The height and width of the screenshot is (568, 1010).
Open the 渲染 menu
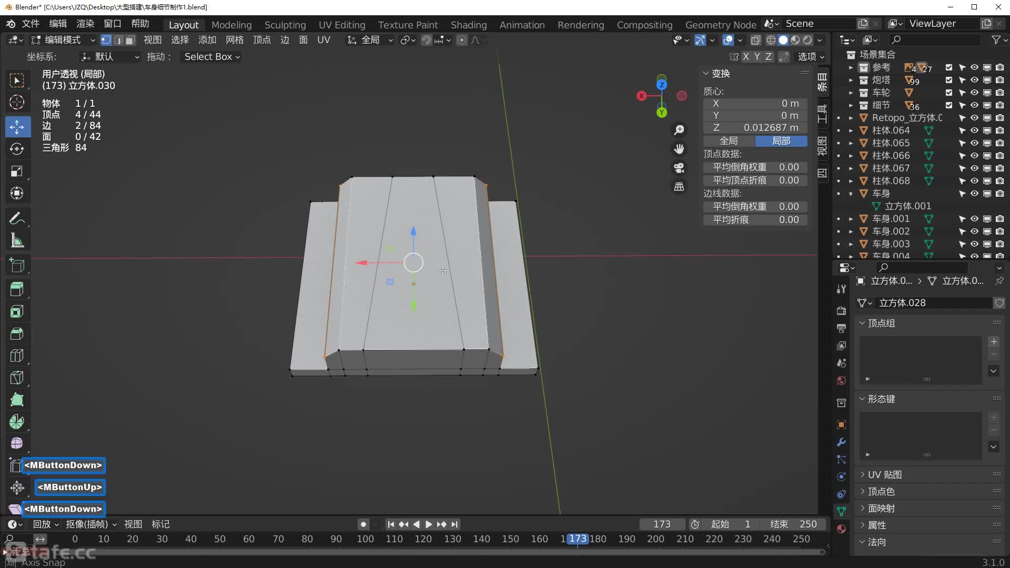[85, 24]
